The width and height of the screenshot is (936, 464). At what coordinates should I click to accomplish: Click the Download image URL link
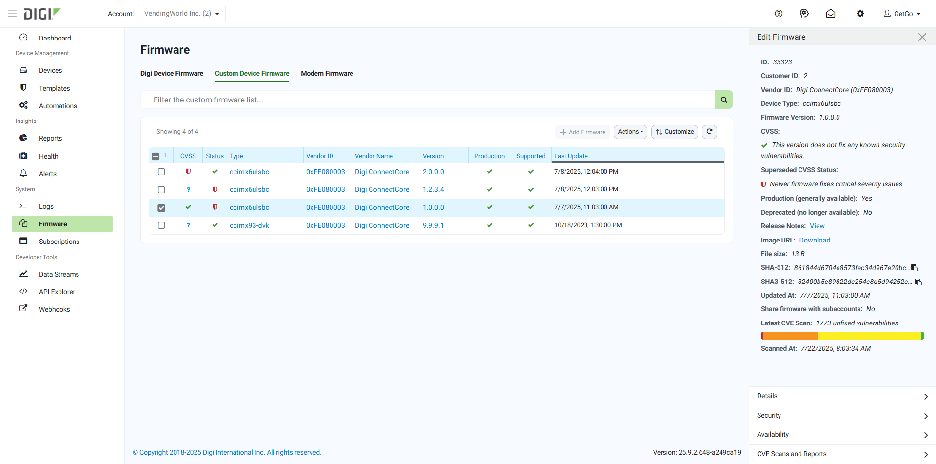pyautogui.click(x=815, y=240)
